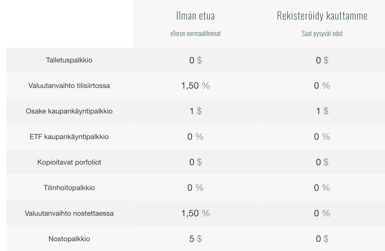Click the 'Ilman etua' column heading
385x251 pixels.
pyautogui.click(x=195, y=15)
